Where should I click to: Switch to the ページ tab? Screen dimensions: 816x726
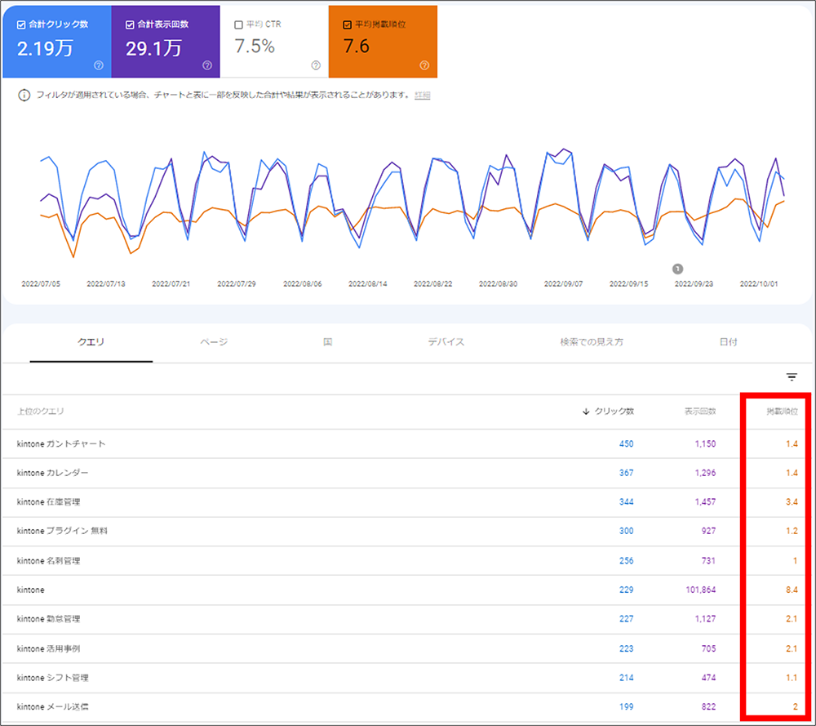point(214,342)
